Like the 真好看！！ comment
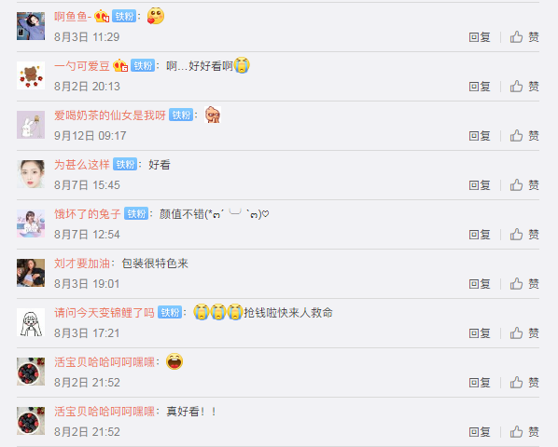The image size is (558, 447). point(524,432)
